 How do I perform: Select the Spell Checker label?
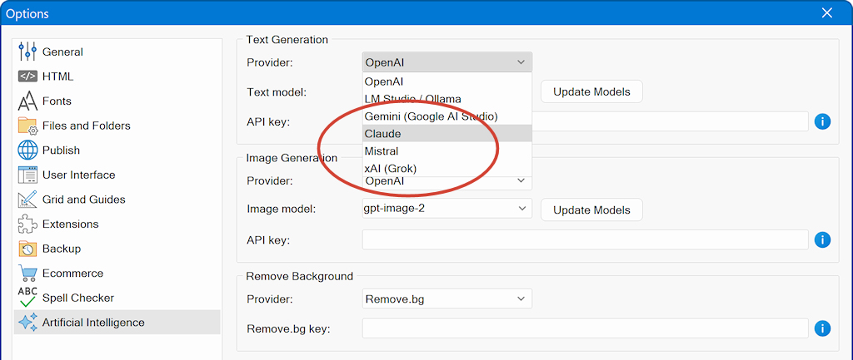point(78,298)
